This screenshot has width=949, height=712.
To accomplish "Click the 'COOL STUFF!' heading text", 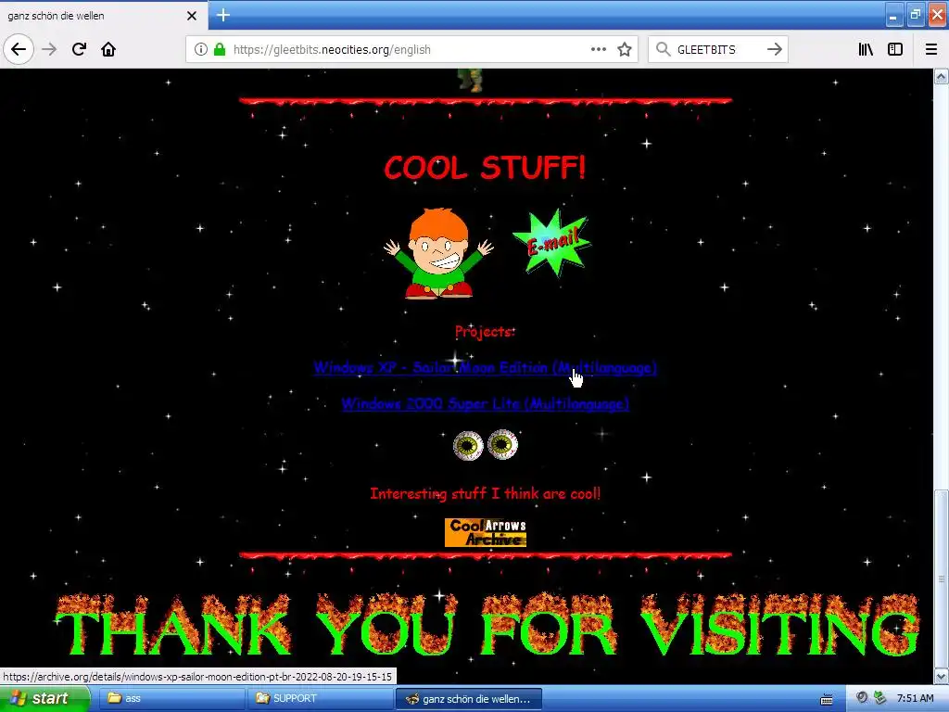I will (485, 168).
